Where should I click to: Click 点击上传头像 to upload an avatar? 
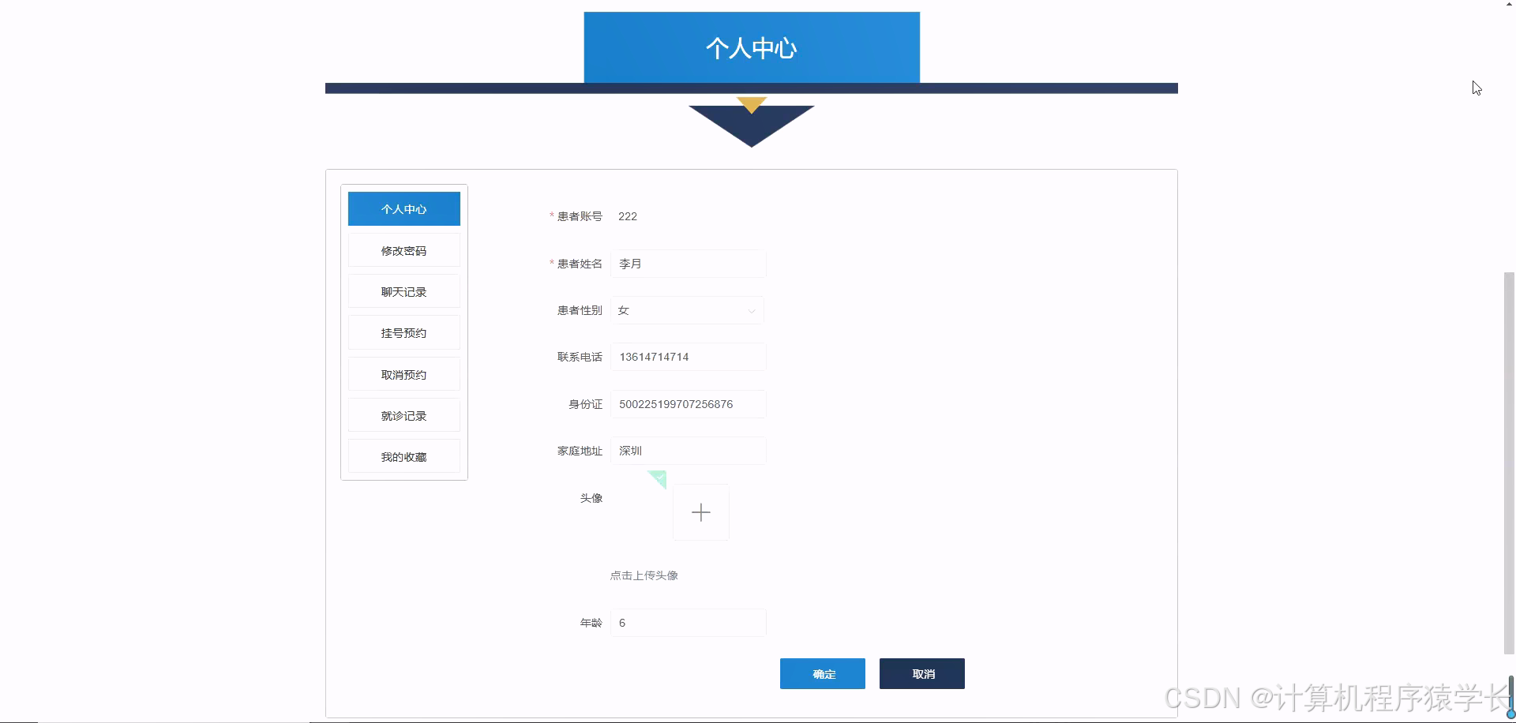(x=644, y=575)
